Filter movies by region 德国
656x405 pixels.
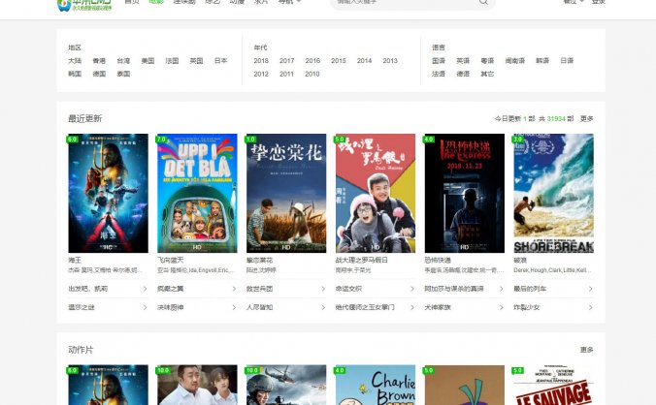tap(99, 74)
